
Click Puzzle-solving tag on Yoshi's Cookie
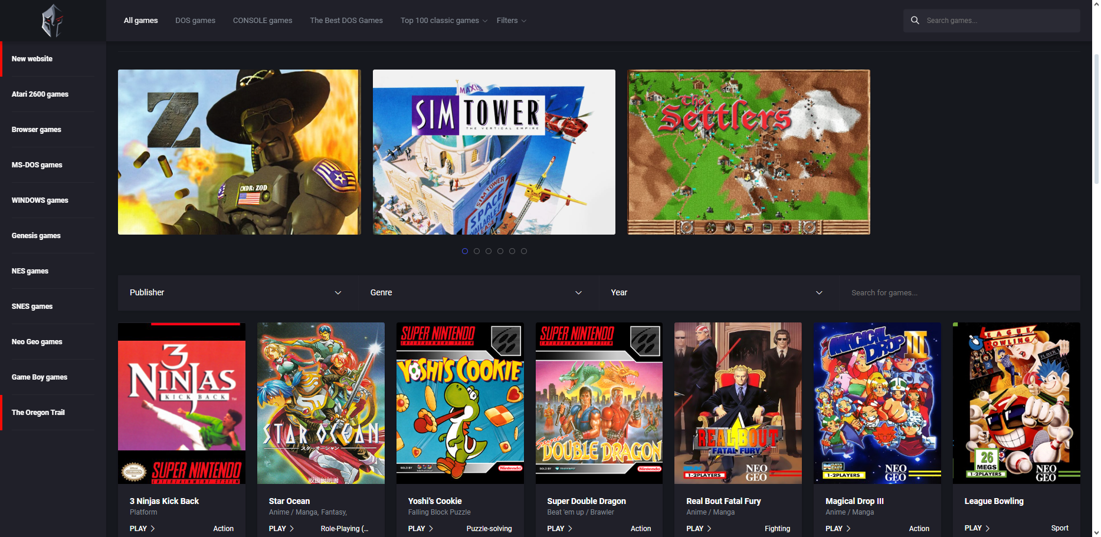[489, 529]
